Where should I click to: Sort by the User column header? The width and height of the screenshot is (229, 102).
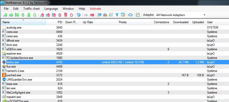[217, 22]
